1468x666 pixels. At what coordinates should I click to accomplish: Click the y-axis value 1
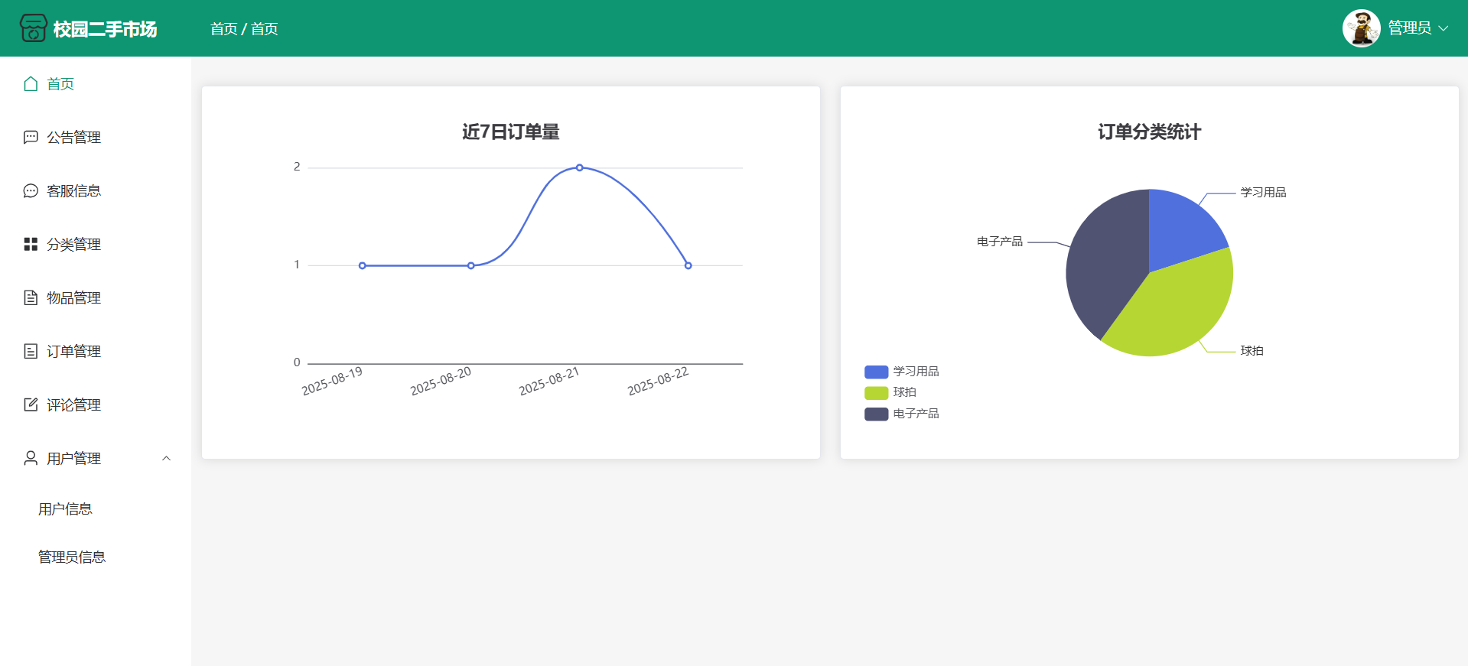click(297, 265)
